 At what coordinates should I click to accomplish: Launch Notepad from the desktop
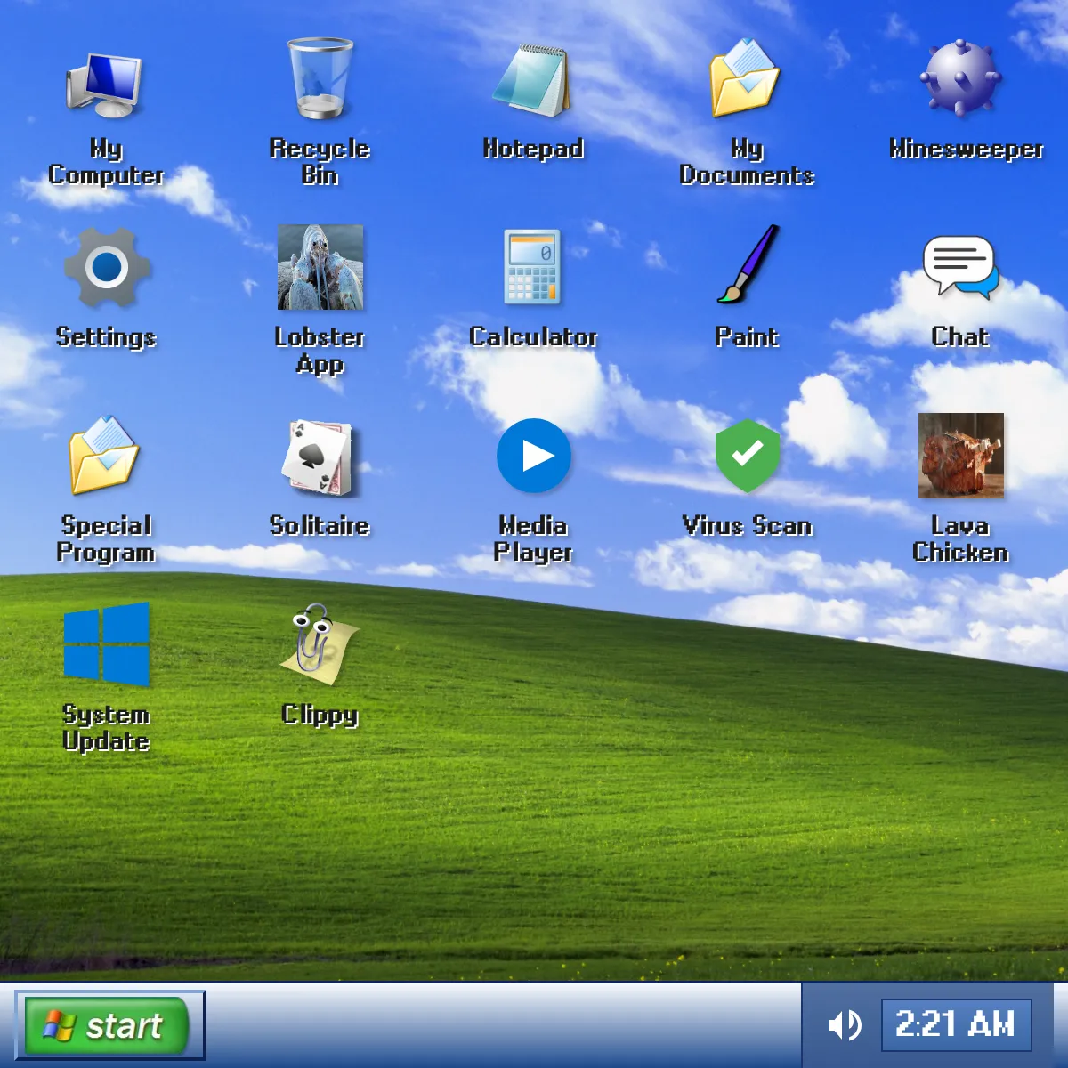pyautogui.click(x=533, y=79)
